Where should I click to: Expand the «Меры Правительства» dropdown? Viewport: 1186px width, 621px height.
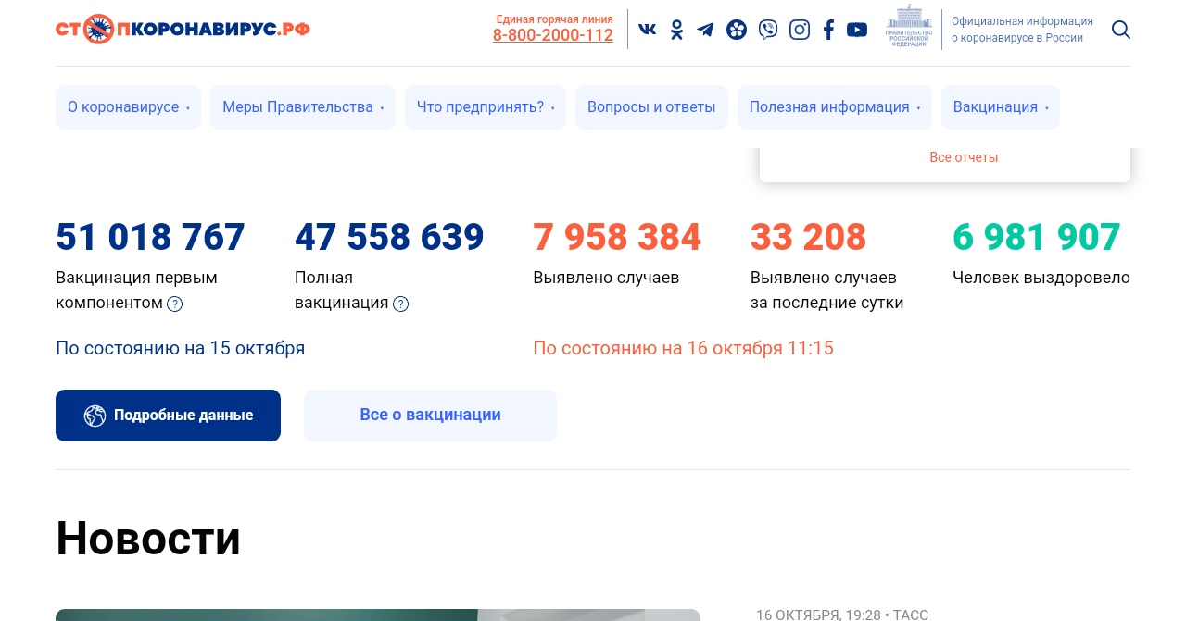303,107
